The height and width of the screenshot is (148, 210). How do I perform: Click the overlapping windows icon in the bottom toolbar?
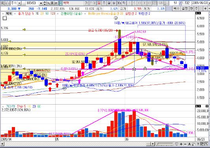click(x=202, y=144)
